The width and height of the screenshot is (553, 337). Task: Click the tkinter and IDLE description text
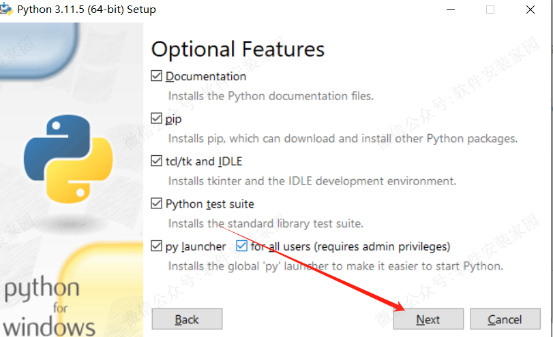pos(312,181)
